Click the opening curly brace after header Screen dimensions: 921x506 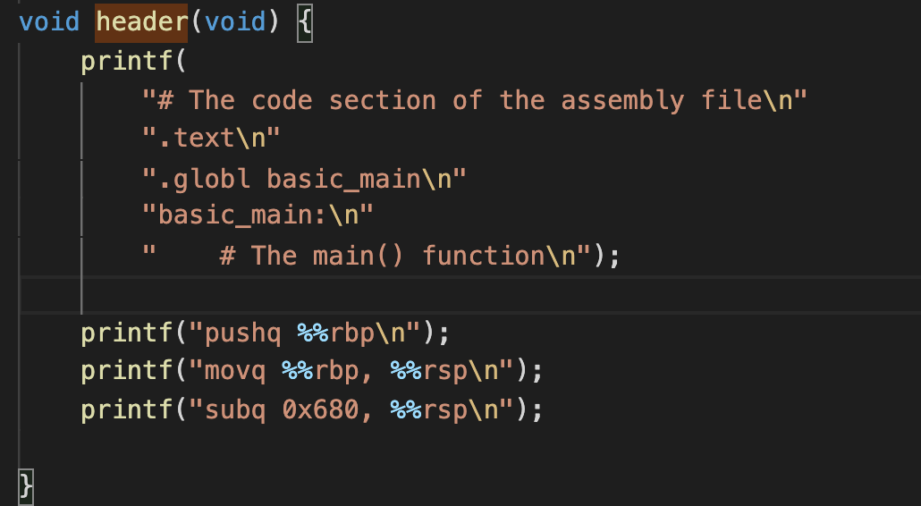tap(304, 21)
